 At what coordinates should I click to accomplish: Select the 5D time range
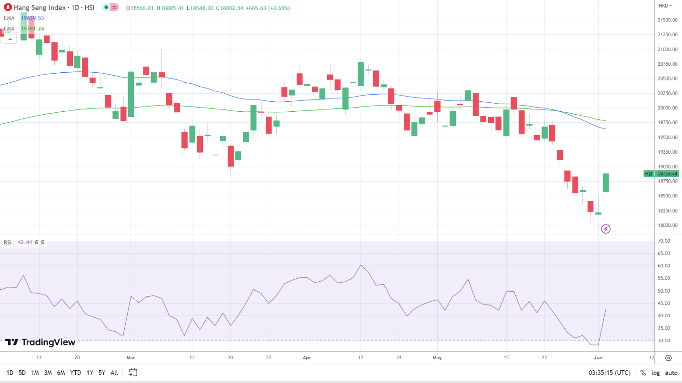pos(22,373)
